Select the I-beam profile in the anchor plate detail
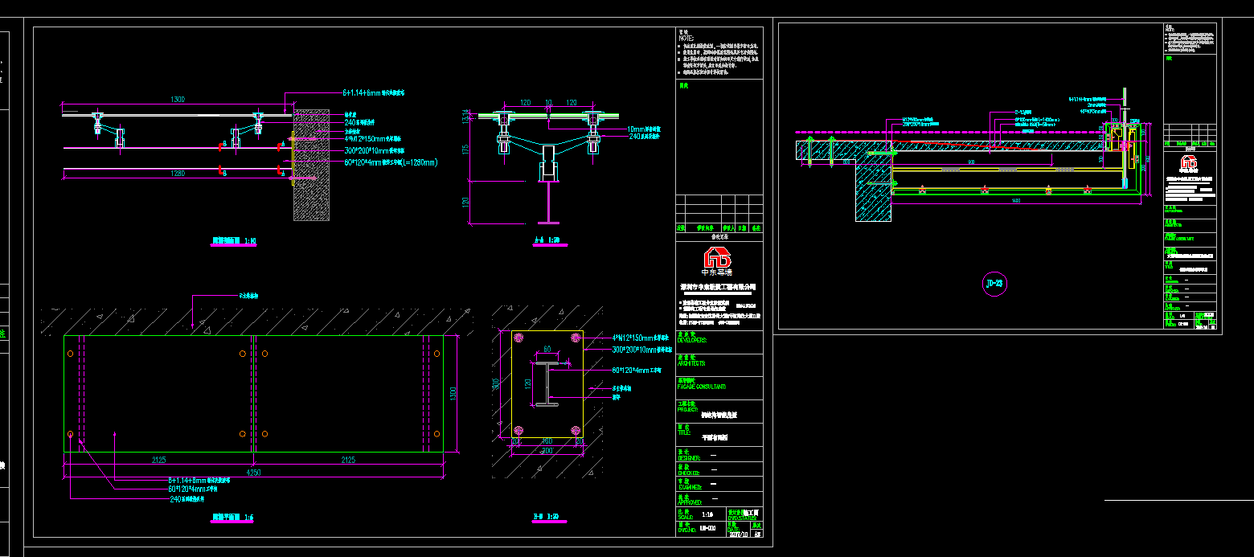The height and width of the screenshot is (557, 1254). tap(546, 383)
